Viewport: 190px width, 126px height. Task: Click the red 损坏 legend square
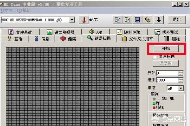(x=154, y=108)
